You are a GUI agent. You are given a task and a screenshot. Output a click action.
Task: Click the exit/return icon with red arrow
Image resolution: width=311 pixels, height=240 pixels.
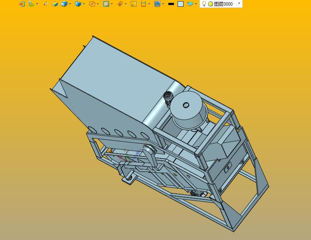coord(22,4)
